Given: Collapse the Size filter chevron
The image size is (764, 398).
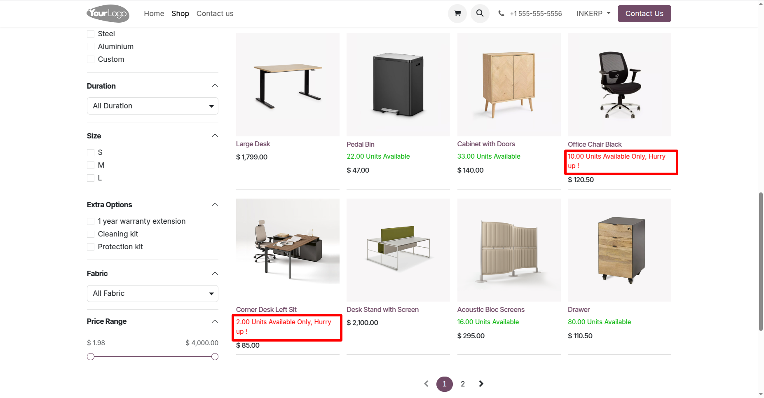Looking at the screenshot, I should [x=215, y=136].
